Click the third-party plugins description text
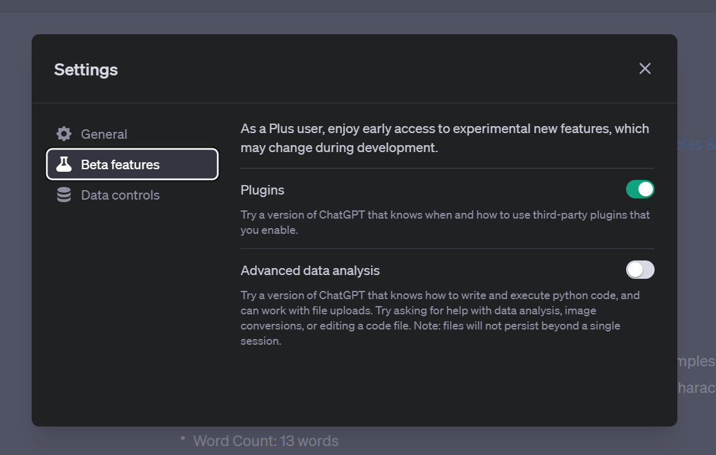The width and height of the screenshot is (716, 455). click(x=444, y=222)
